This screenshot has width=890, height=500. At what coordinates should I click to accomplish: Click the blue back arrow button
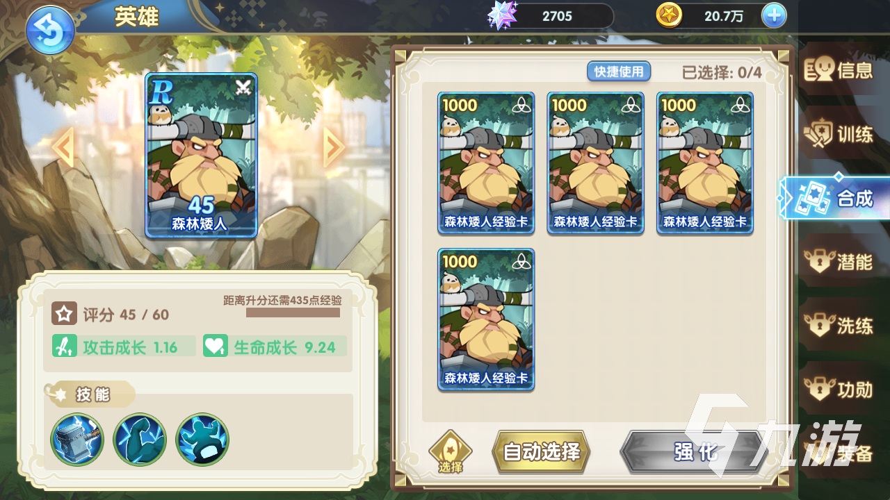pos(50,30)
